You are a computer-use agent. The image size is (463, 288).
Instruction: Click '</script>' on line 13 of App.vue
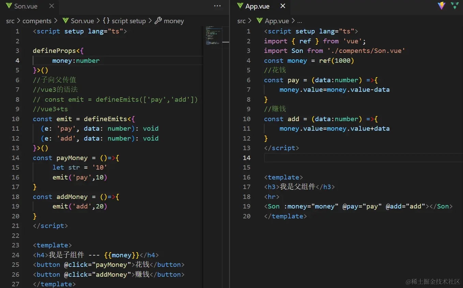click(x=282, y=148)
